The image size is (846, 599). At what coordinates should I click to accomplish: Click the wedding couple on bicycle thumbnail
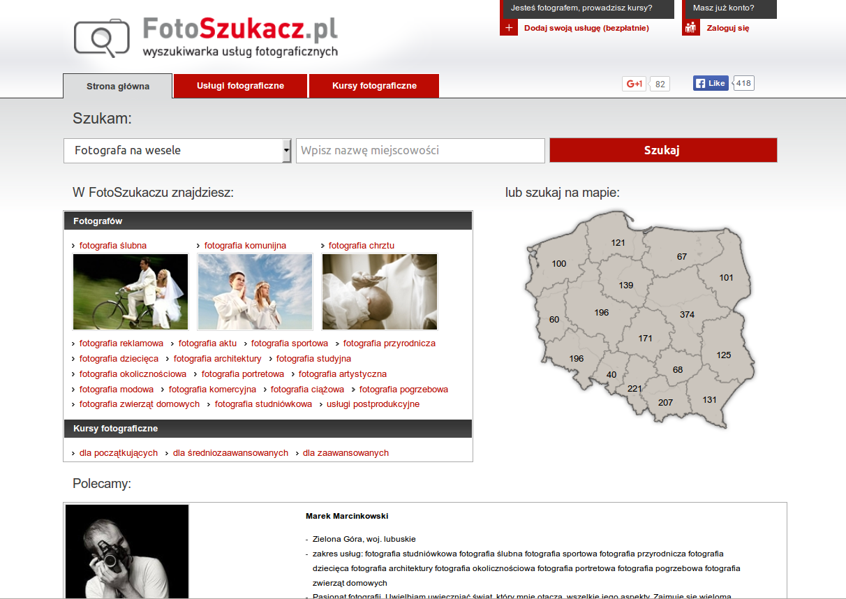click(131, 292)
